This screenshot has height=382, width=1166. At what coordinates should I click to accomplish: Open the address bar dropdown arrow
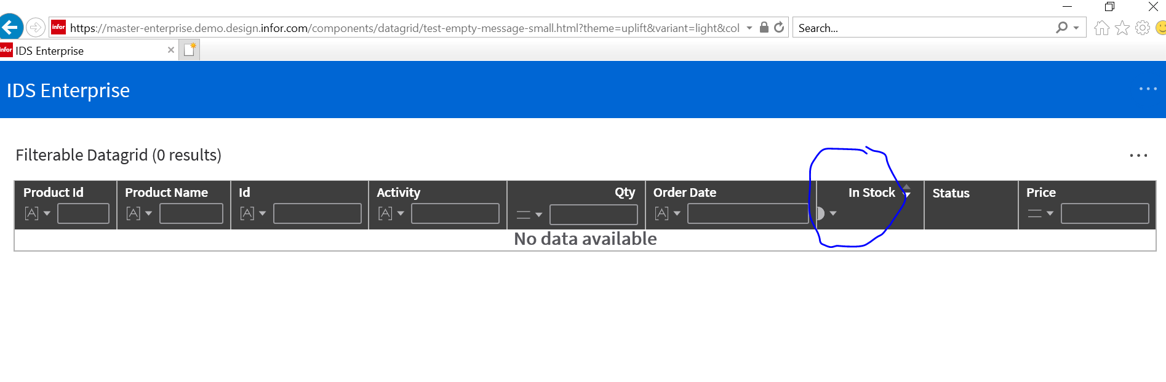pos(749,28)
